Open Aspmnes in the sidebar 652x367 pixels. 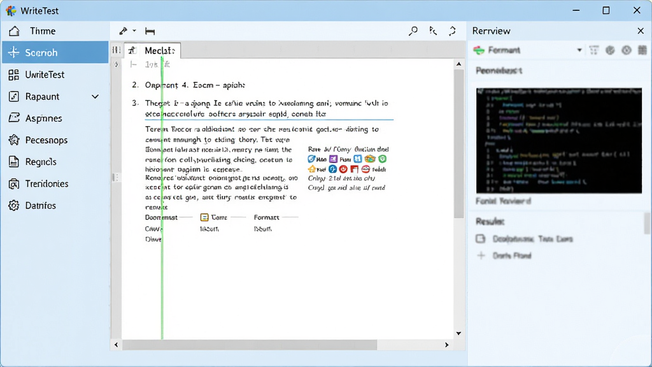[55, 118]
